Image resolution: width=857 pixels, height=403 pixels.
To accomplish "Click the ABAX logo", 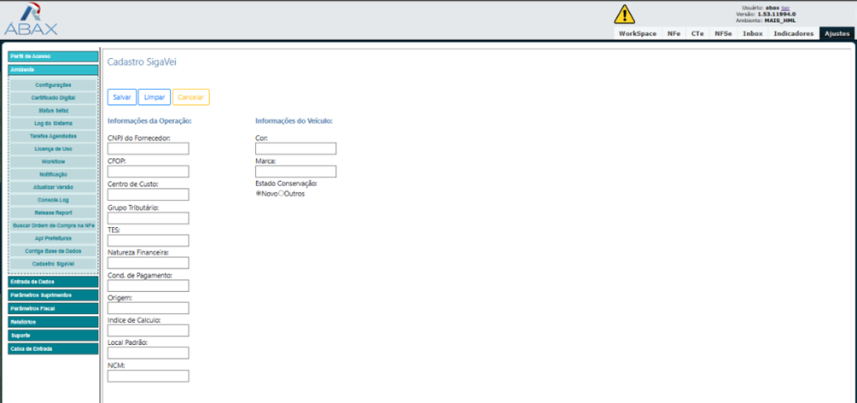I will point(31,20).
